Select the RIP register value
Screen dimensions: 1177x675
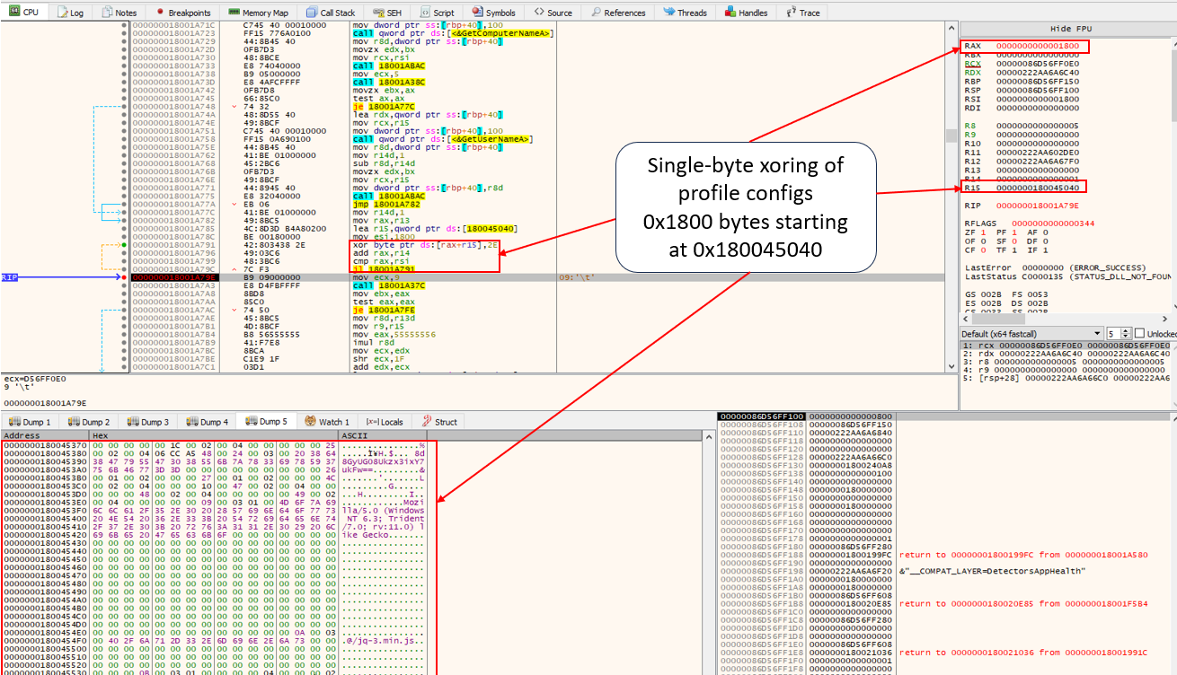tap(1038, 205)
